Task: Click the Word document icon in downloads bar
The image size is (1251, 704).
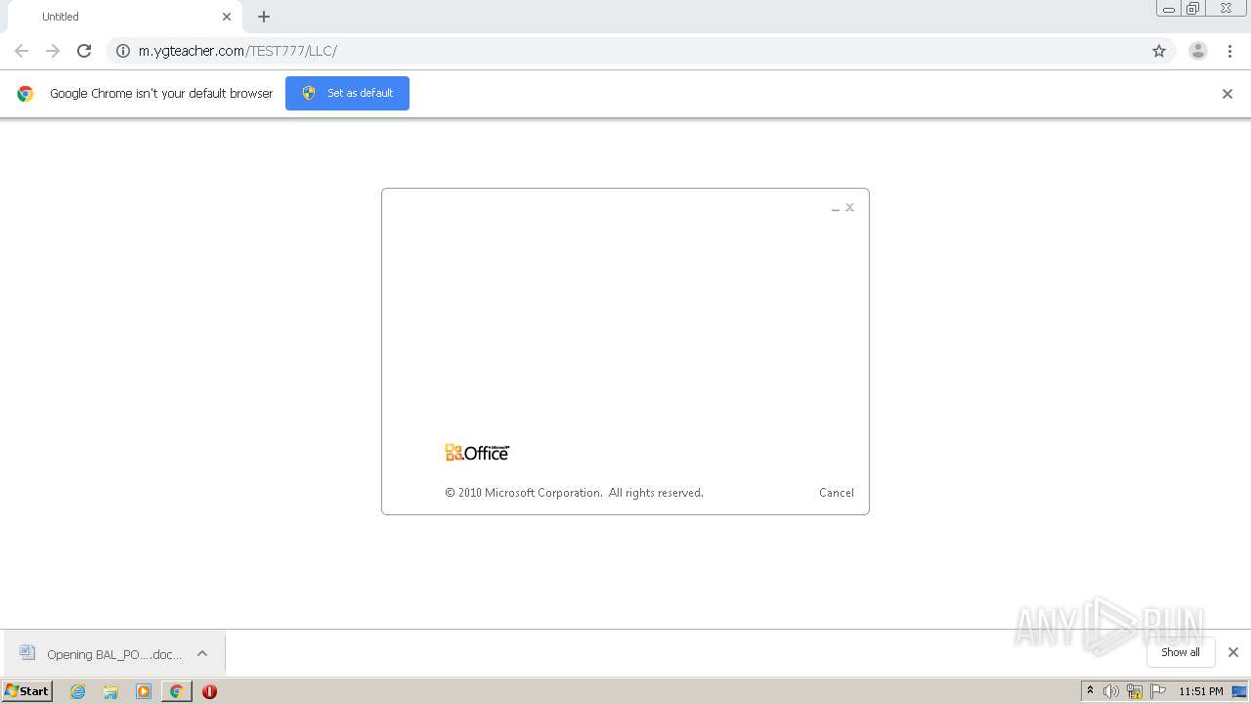Action: coord(27,653)
